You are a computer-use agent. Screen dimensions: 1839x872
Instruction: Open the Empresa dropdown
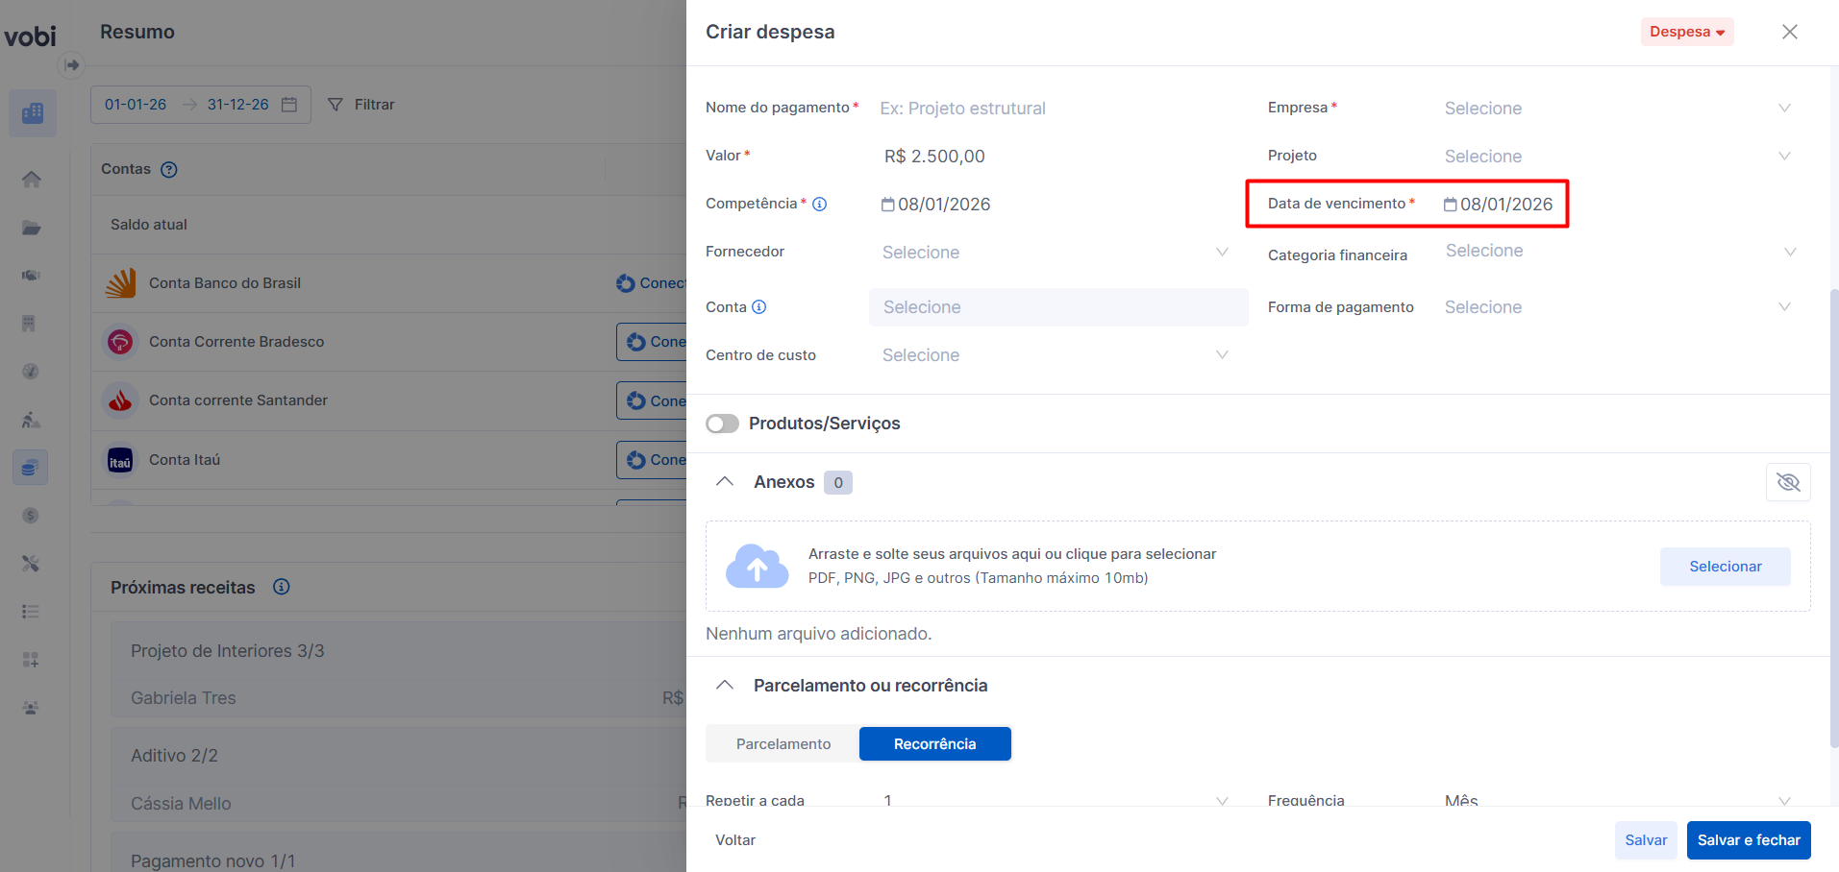(1617, 109)
